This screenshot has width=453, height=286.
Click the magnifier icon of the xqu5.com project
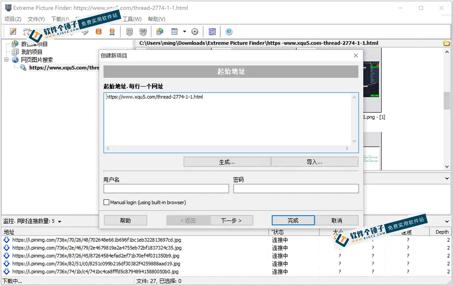tap(23, 68)
